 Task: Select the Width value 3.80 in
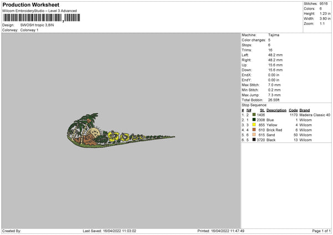click(x=325, y=19)
